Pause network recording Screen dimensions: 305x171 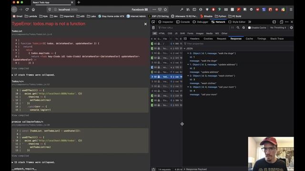[233, 28]
